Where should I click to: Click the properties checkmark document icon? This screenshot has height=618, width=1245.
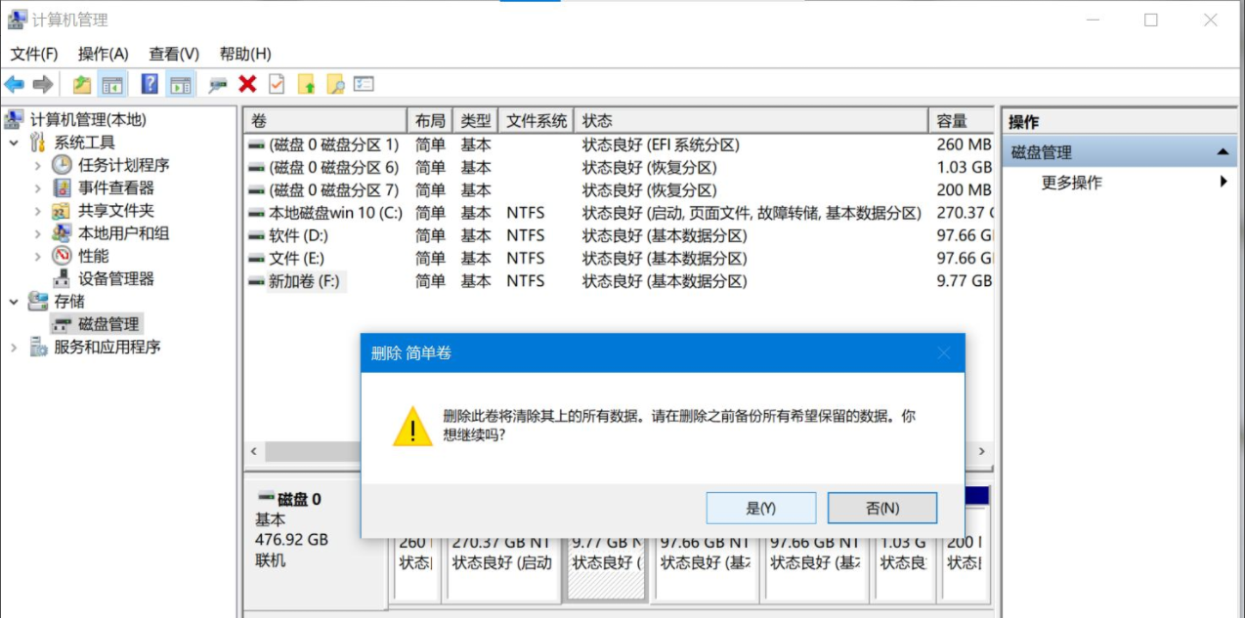277,85
